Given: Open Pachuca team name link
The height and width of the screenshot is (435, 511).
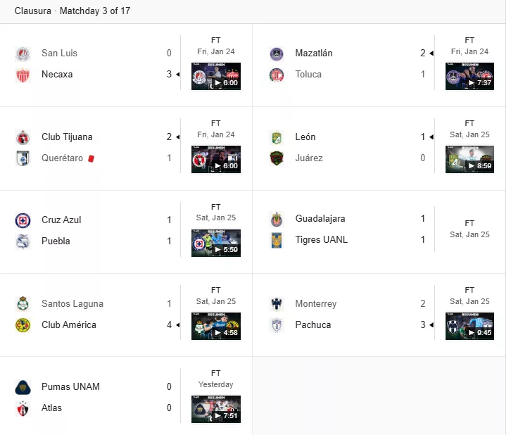Looking at the screenshot, I should tap(313, 325).
